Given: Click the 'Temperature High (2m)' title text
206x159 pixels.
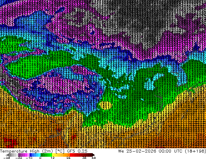Looking at the screenshot, I should point(26,151).
